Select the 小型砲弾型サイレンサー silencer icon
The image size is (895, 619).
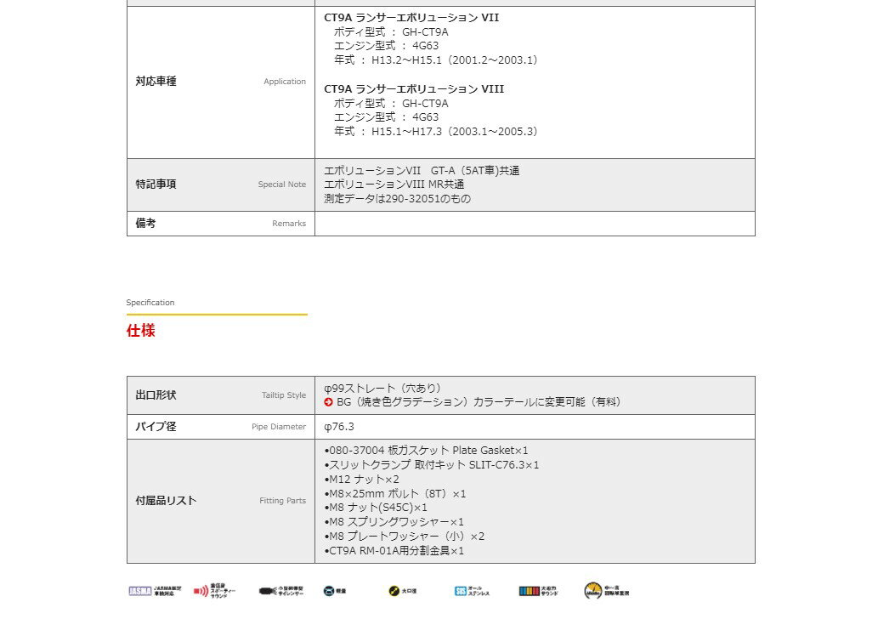coord(281,591)
